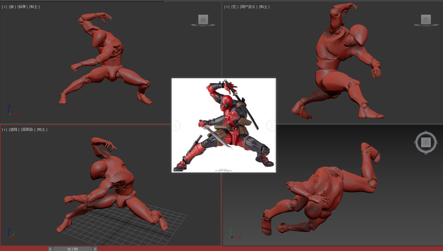Open the [左] view menu in the left viewport

coord(235,7)
